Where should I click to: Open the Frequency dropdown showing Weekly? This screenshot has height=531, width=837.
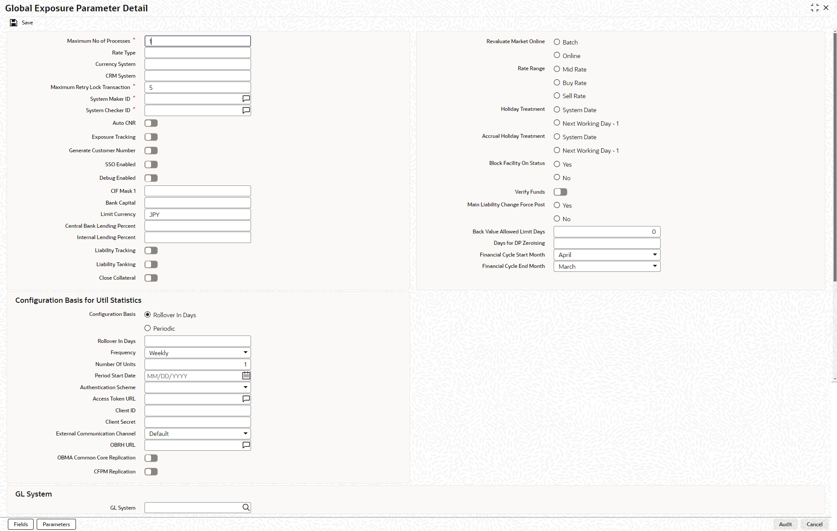[198, 353]
